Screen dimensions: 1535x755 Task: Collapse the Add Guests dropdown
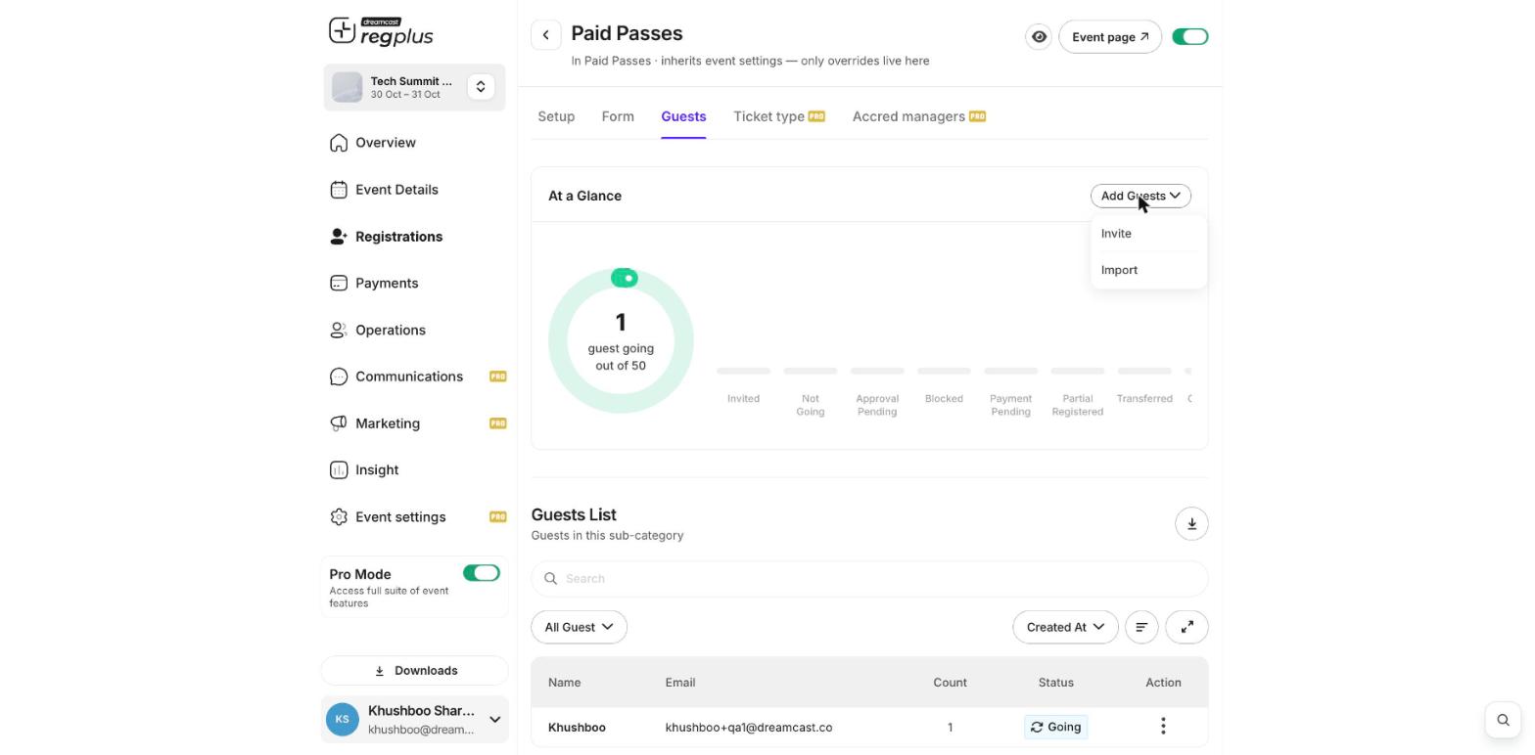point(1140,196)
